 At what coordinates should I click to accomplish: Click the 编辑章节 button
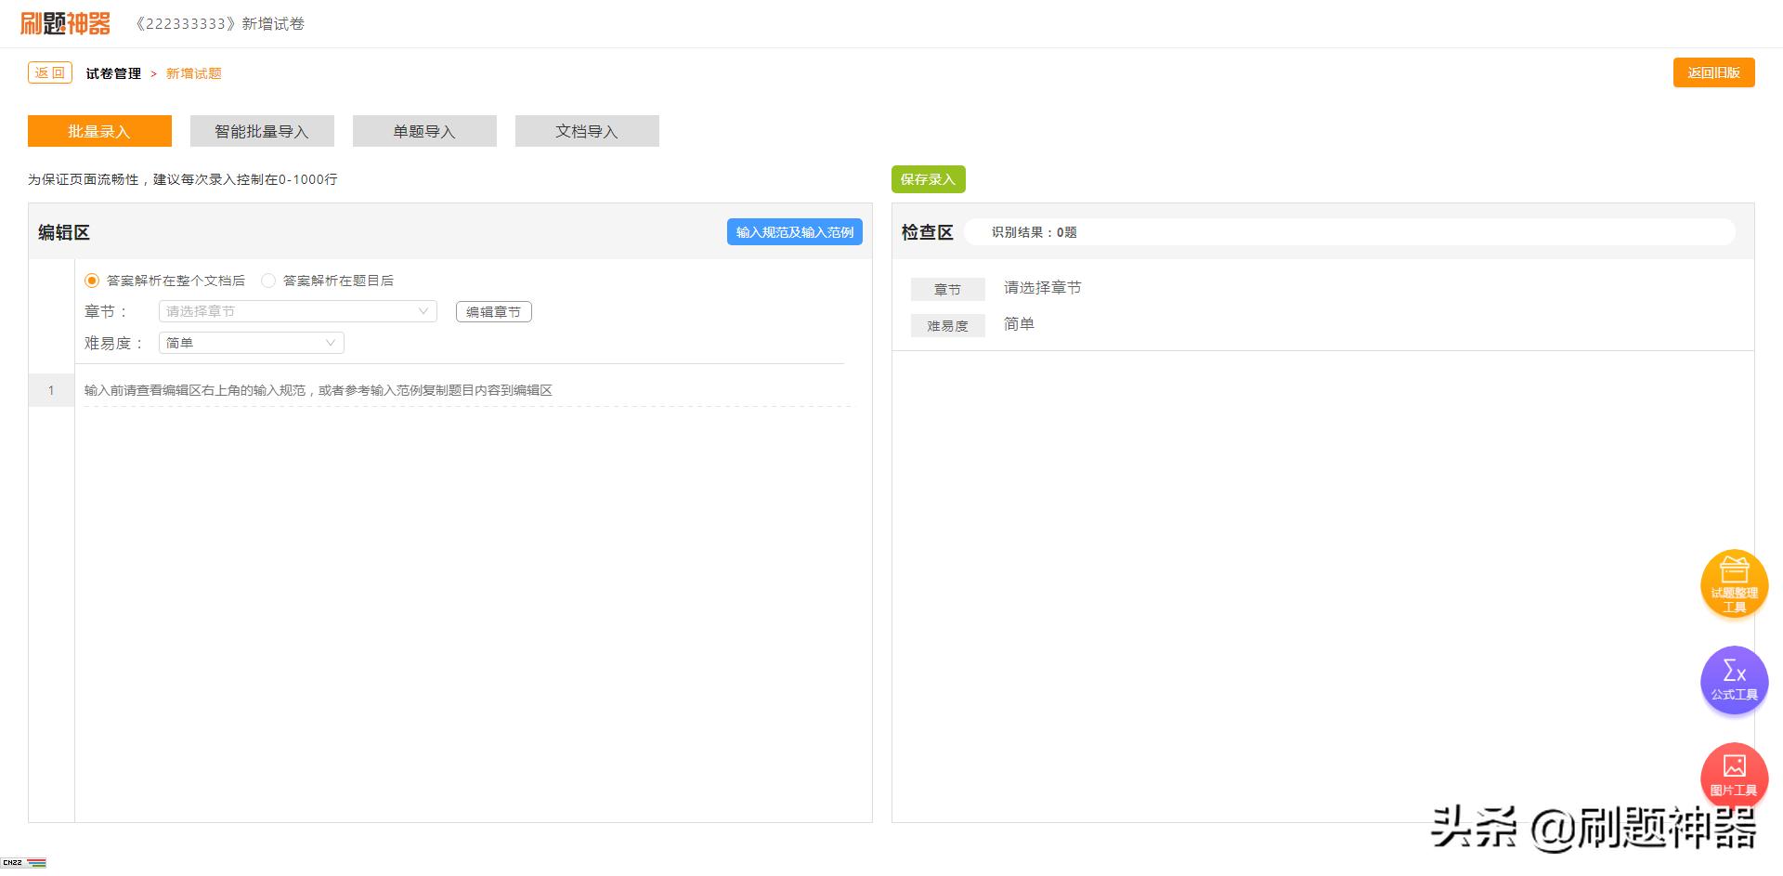[x=493, y=312]
